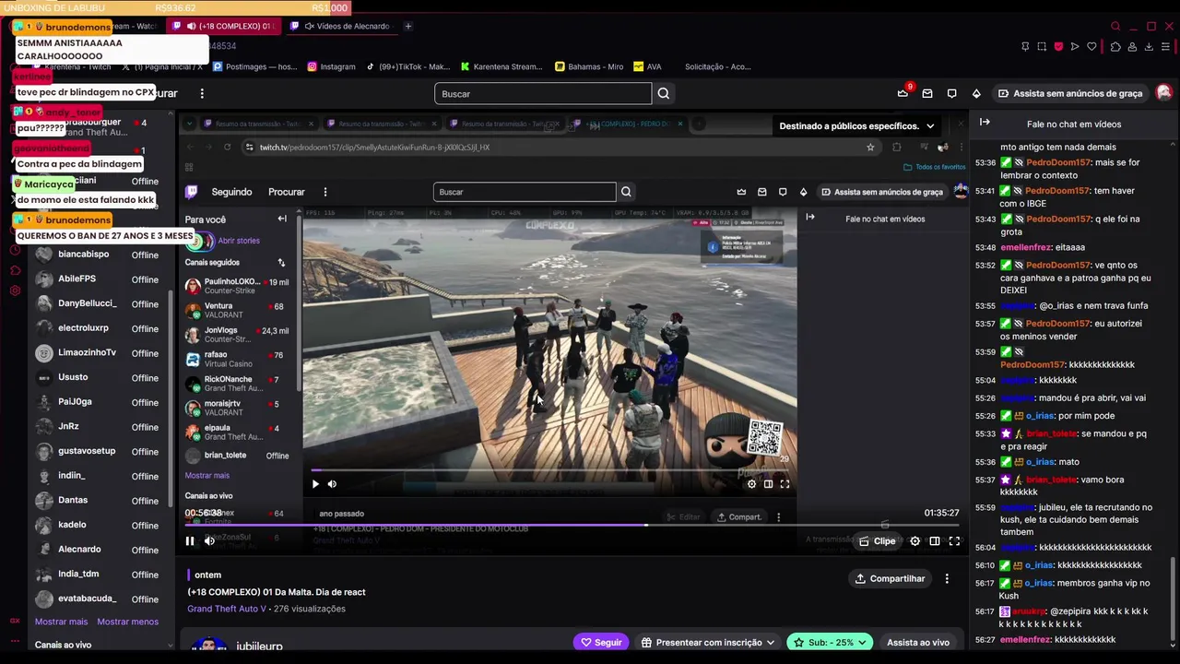Open Prime loot crown with 9 badge
The height and width of the screenshot is (664, 1180).
(903, 92)
